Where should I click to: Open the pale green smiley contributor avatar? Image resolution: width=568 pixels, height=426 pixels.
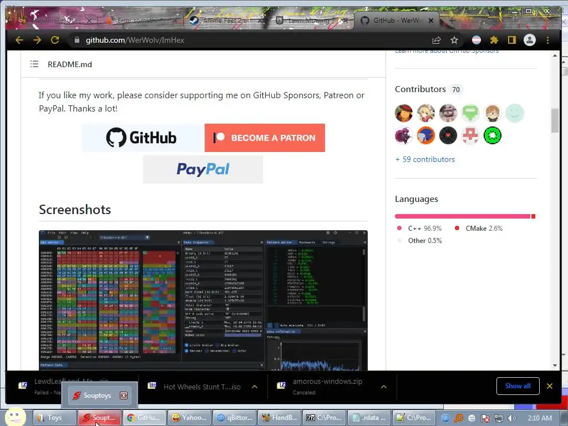pyautogui.click(x=514, y=113)
